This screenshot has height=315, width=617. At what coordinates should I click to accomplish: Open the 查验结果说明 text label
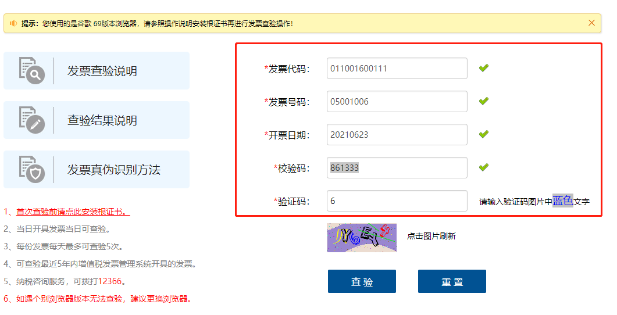102,120
